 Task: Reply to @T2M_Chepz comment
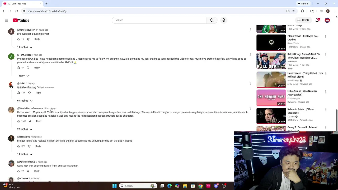coord(37,68)
